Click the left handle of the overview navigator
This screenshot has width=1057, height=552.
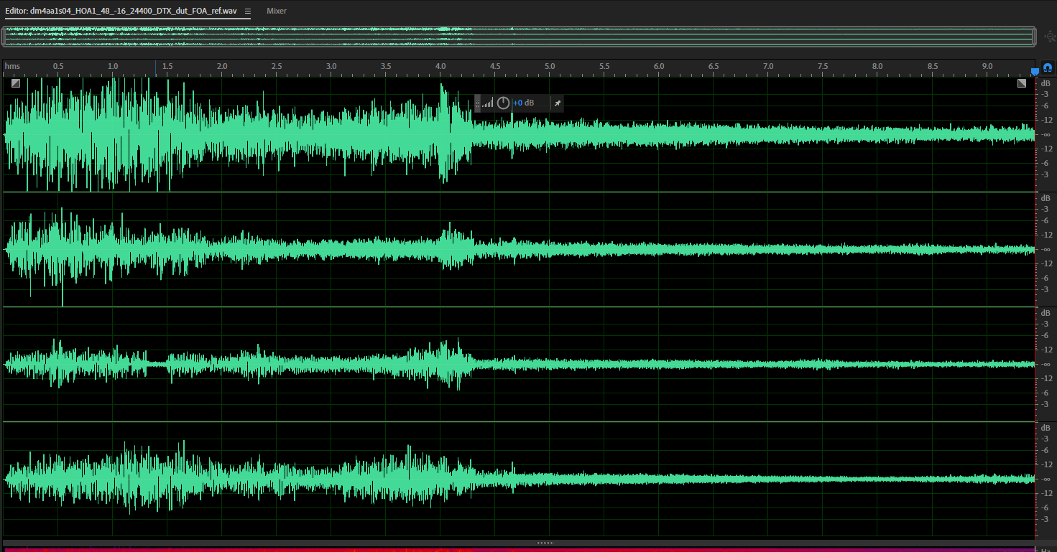pos(4,36)
